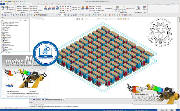This screenshot has height=111, width=180.
Task: Click the Param. contact tool
Action: tap(19, 6)
